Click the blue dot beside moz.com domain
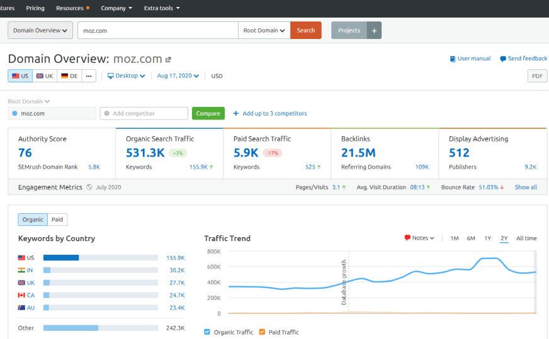Viewport: 549px width, 339px height. tap(14, 113)
